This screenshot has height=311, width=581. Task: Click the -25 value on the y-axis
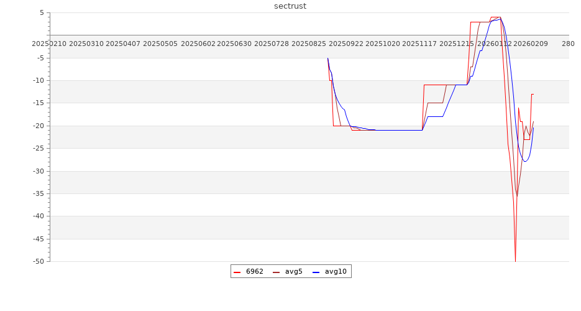(x=38, y=149)
